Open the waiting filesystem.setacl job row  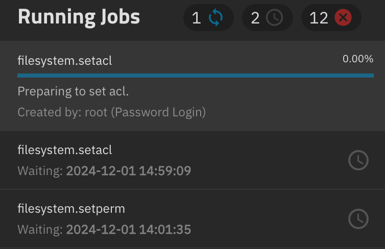192,160
